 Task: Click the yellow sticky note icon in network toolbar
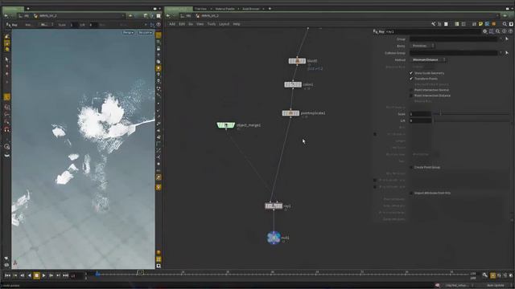tap(480, 24)
